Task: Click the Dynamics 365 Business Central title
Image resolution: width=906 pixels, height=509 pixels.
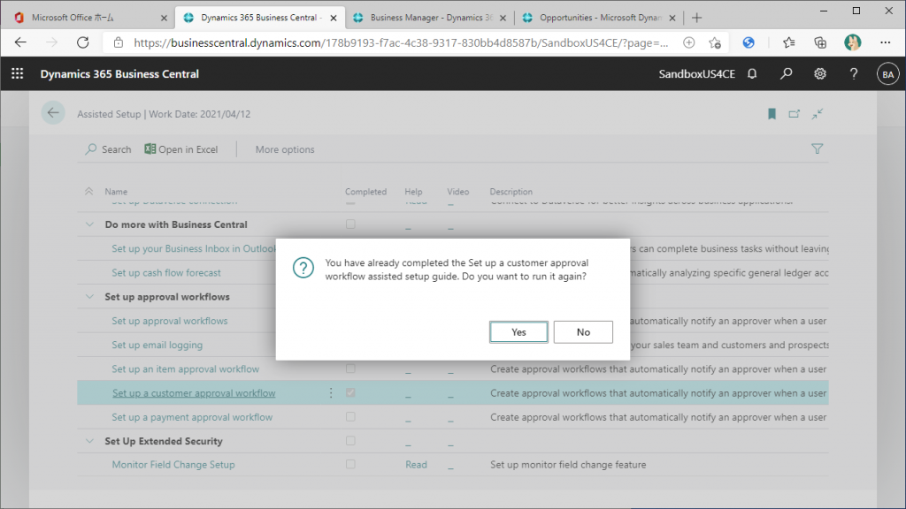Action: [x=119, y=74]
